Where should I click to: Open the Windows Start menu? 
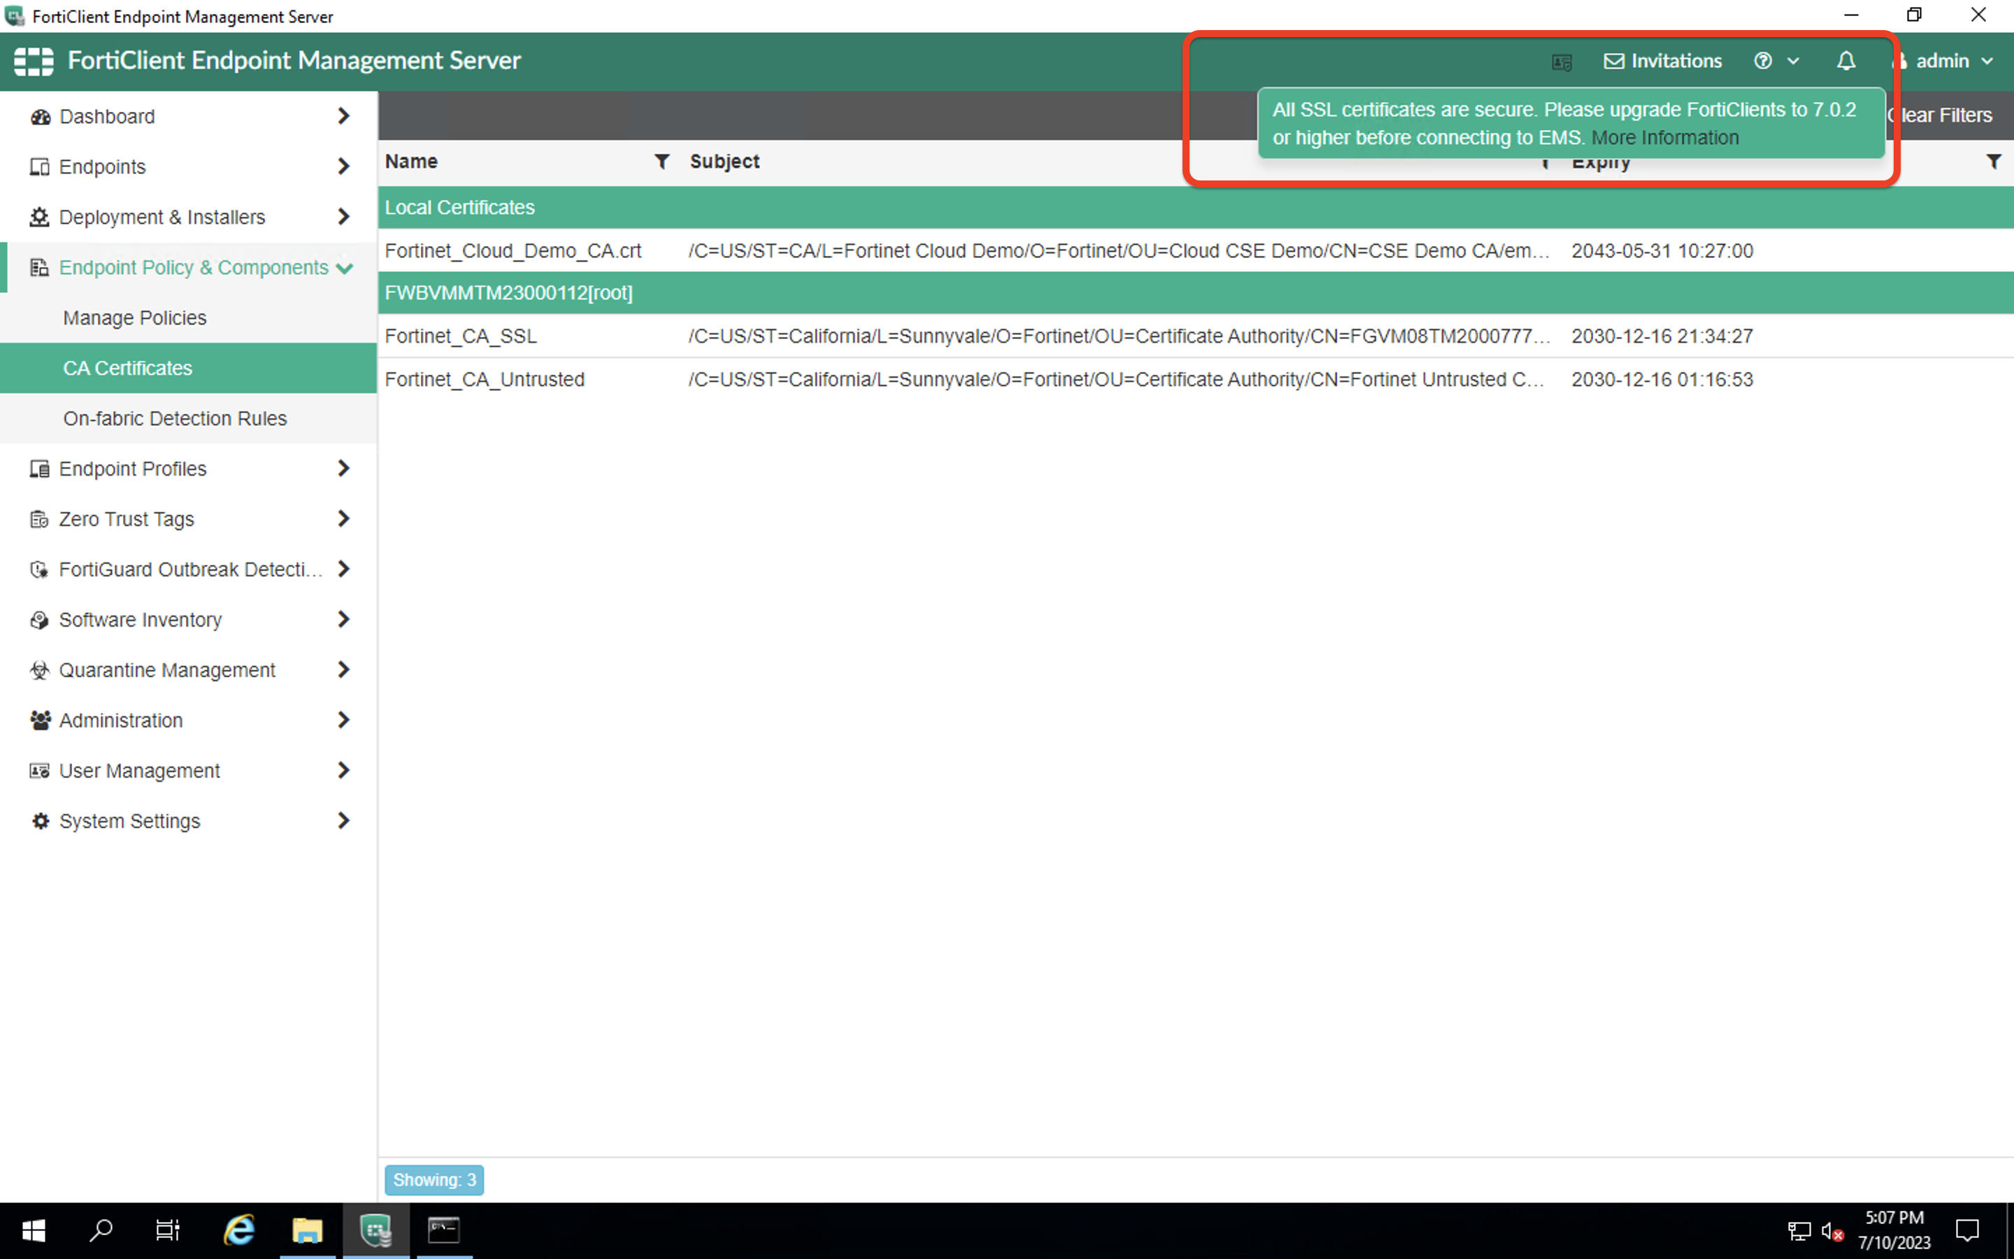(x=34, y=1230)
